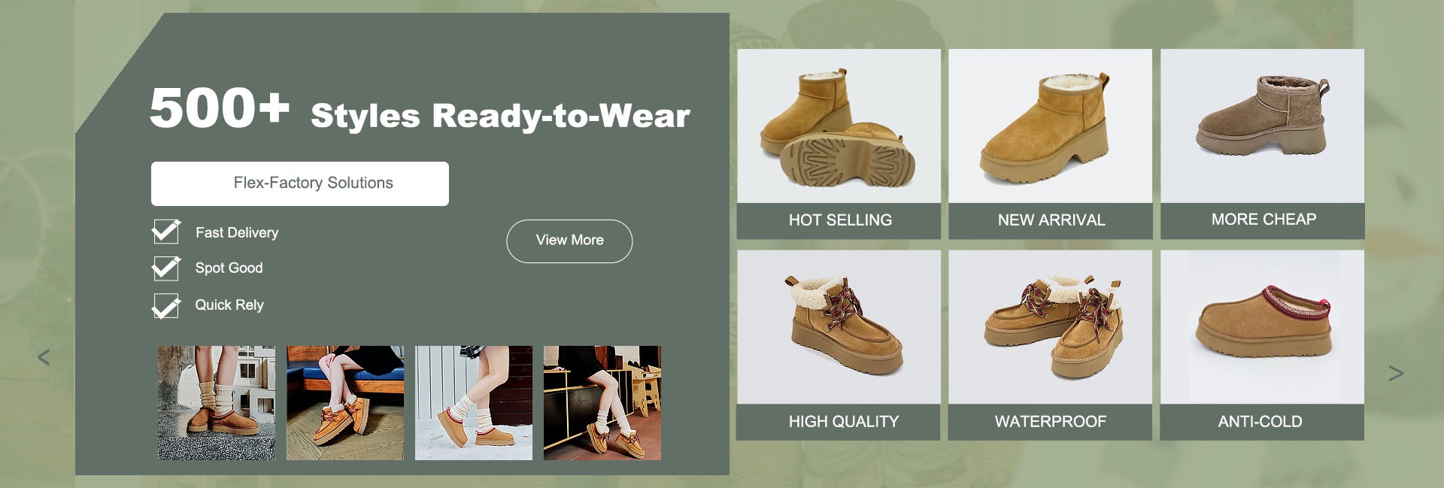1444x488 pixels.
Task: View third model photo on snow
Action: pyautogui.click(x=474, y=403)
